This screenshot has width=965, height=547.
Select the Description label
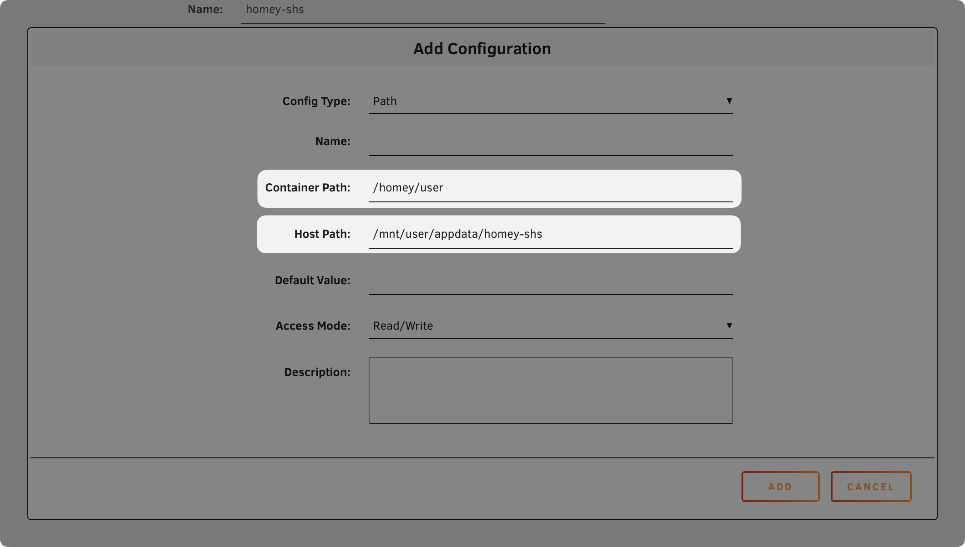click(317, 372)
